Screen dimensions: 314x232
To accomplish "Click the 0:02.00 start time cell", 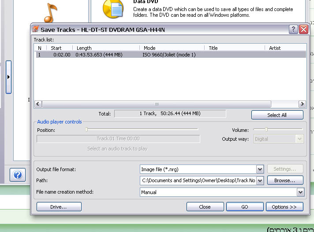I will tap(62, 55).
